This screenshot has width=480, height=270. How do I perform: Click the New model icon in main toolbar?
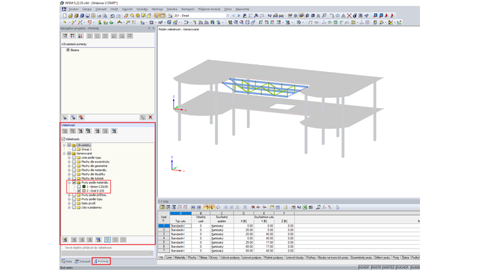tap(64, 16)
